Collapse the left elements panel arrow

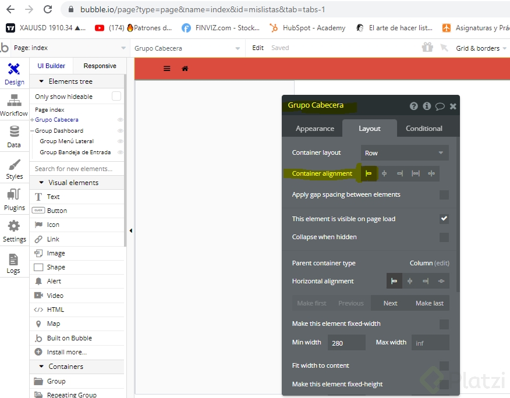(131, 230)
